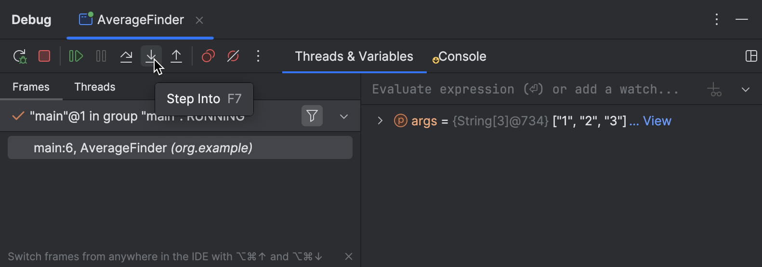Click the View link for args
The image size is (762, 267).
pos(657,121)
